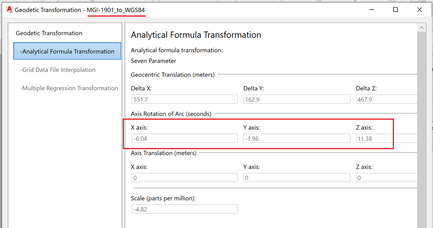The width and height of the screenshot is (433, 228).
Task: Close the Geodetic Transformation dialog
Action: click(420, 10)
